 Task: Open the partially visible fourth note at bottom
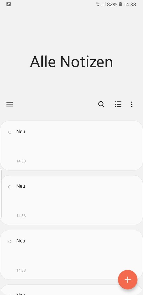(x=71, y=290)
